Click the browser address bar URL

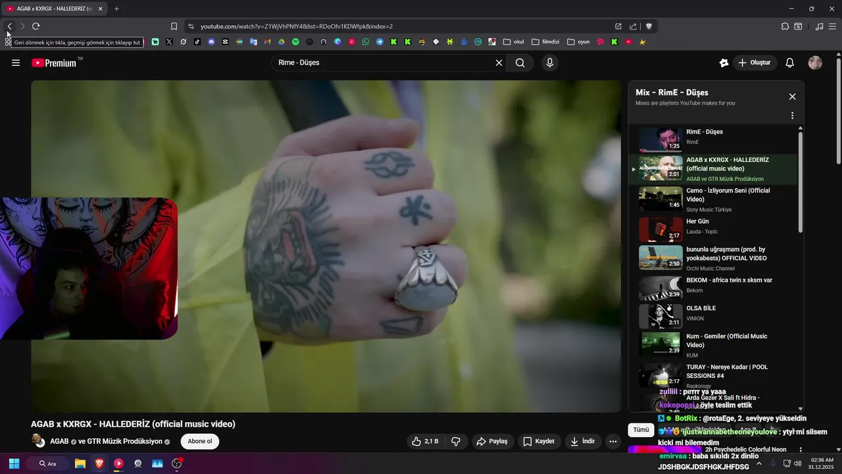pyautogui.click(x=297, y=26)
